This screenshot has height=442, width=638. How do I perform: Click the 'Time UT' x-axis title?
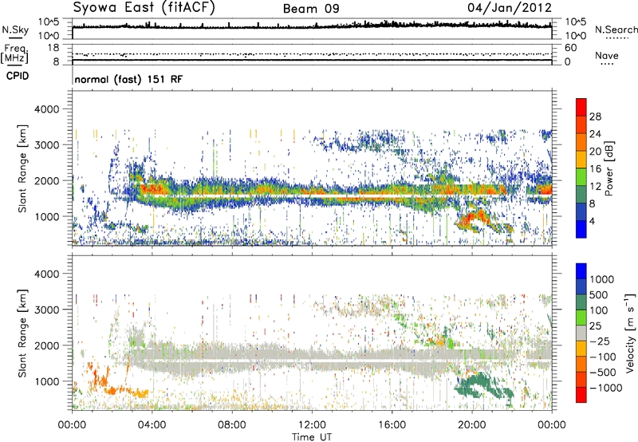312,437
